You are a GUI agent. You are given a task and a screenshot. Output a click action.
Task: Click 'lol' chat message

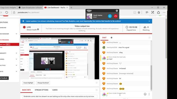coord(120,79)
